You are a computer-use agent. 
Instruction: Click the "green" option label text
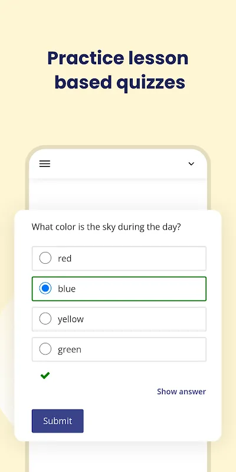click(70, 350)
